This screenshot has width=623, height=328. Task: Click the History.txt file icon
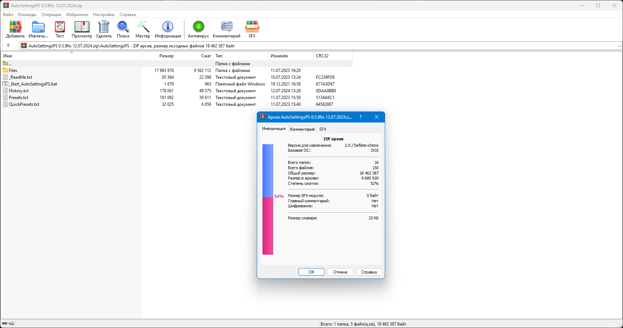point(5,91)
